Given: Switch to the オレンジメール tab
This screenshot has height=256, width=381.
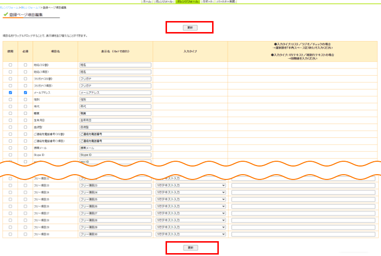Looking at the screenshot, I should point(164,1).
